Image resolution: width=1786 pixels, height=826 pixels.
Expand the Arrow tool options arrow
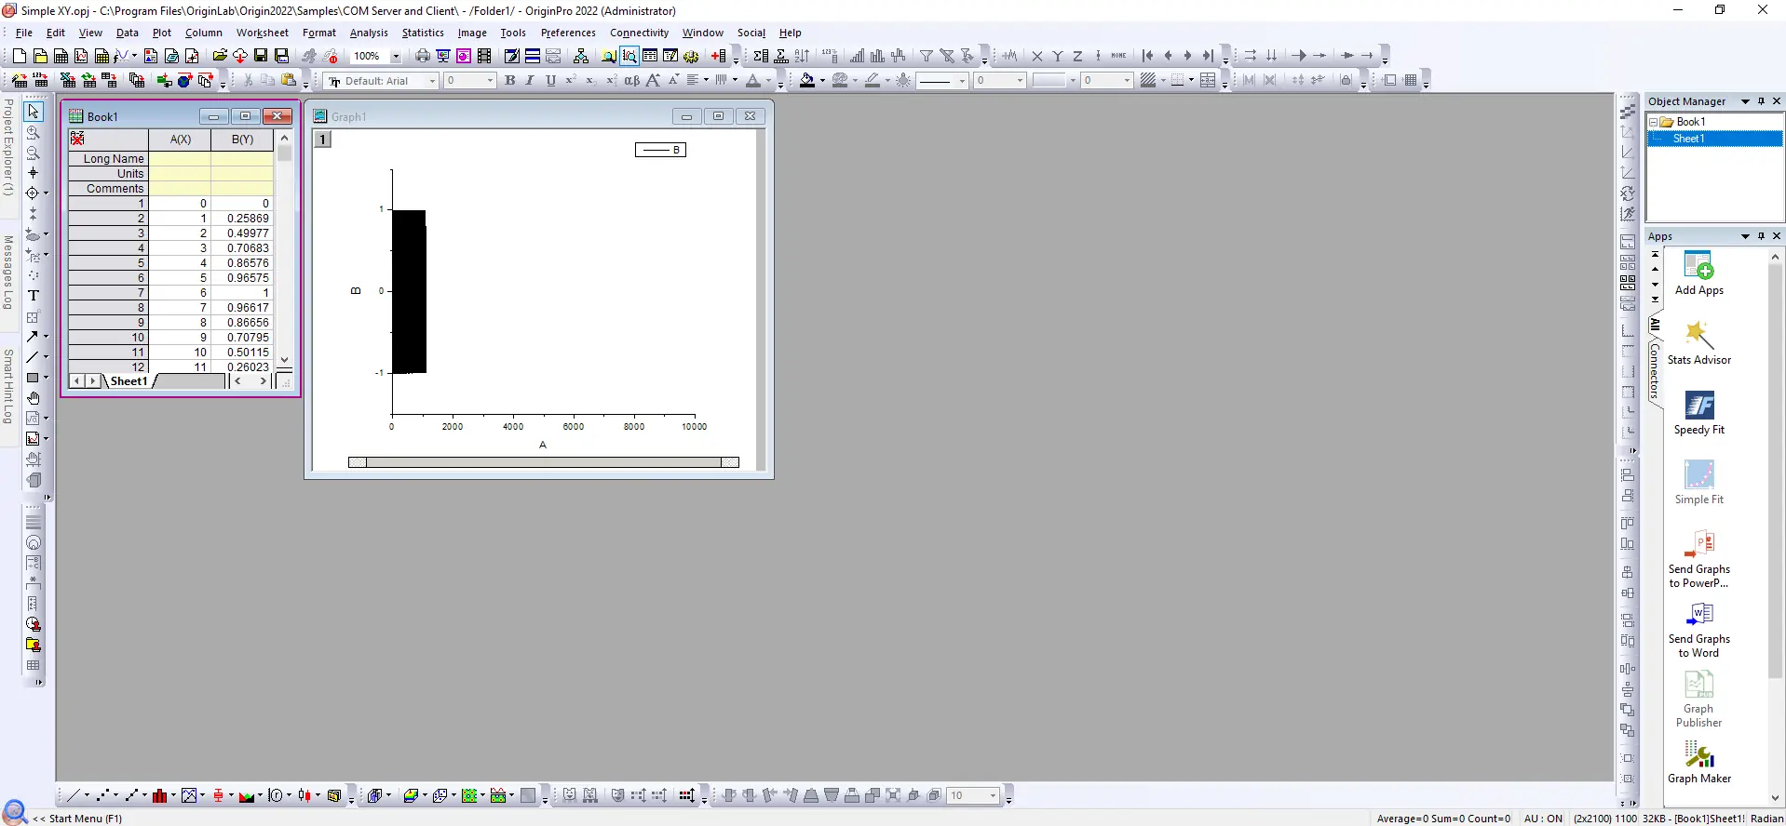coord(46,337)
